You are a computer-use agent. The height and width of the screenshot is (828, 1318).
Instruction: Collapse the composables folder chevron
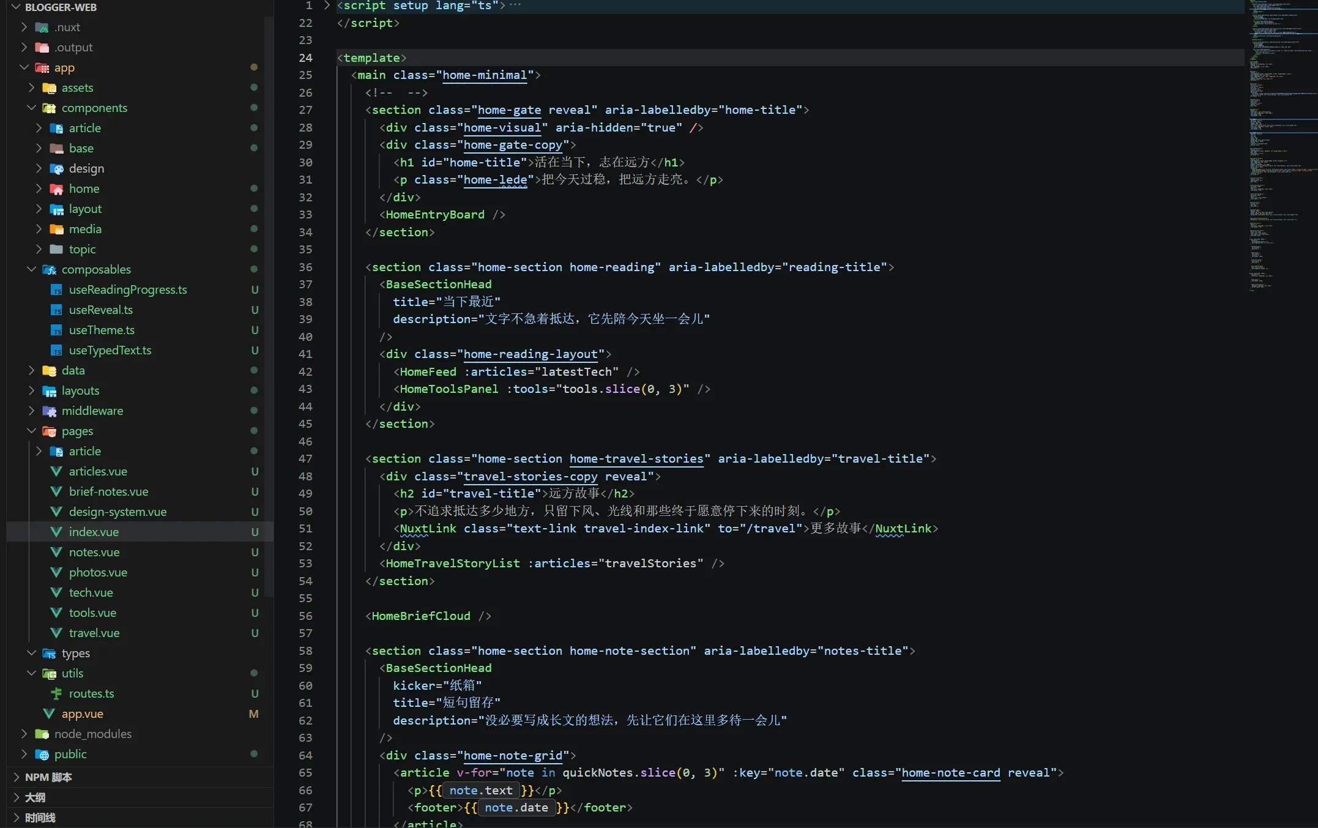tap(31, 270)
